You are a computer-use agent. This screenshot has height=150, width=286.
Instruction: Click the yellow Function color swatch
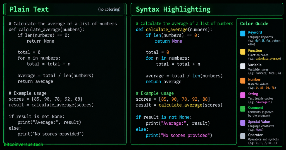[243, 52]
